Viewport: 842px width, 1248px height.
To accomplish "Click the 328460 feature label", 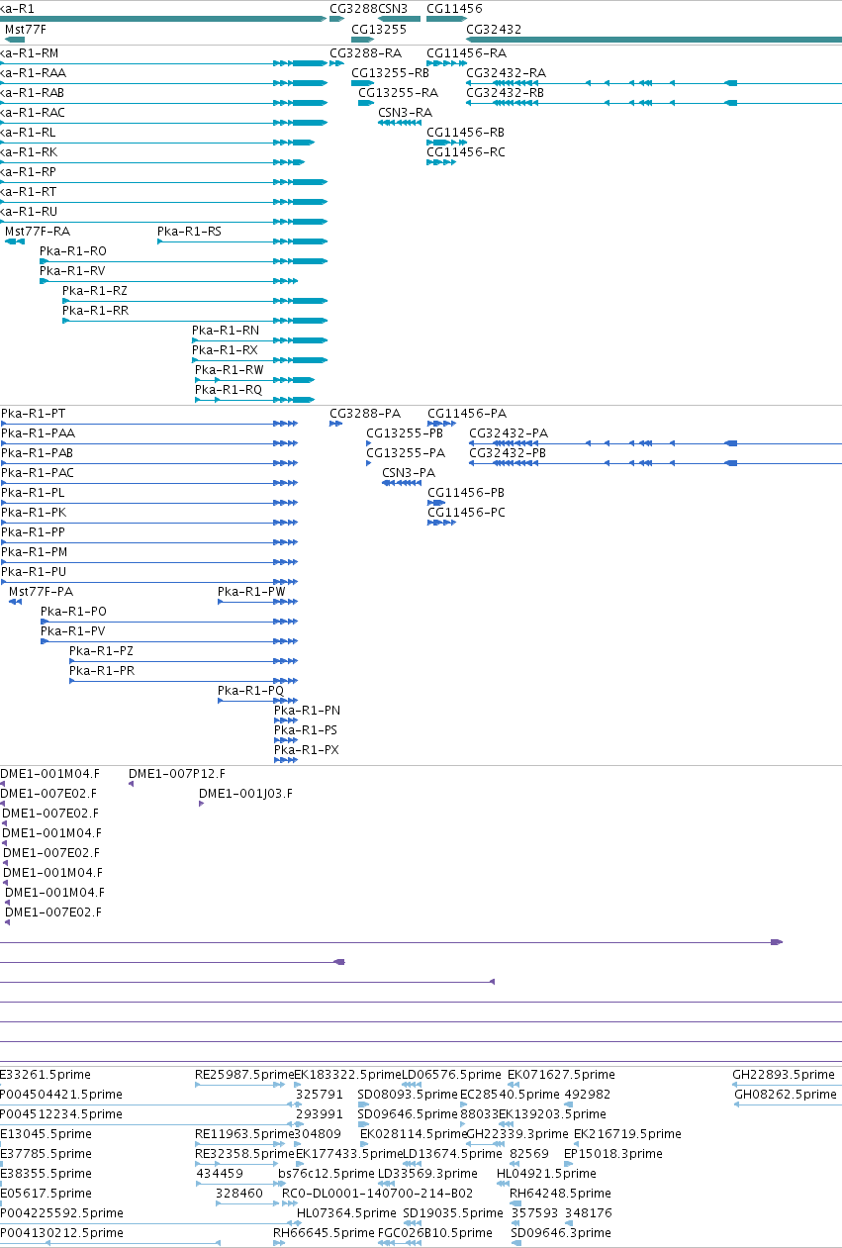I will (x=239, y=1194).
